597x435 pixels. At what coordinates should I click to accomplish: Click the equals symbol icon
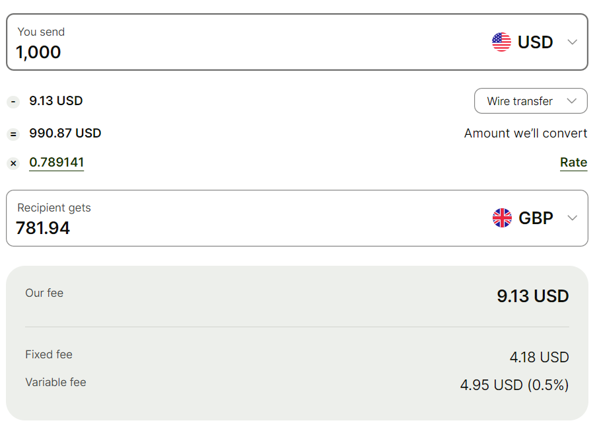click(x=13, y=134)
